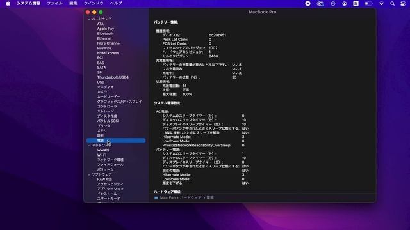Select WWAN in sidebar

pos(103,150)
